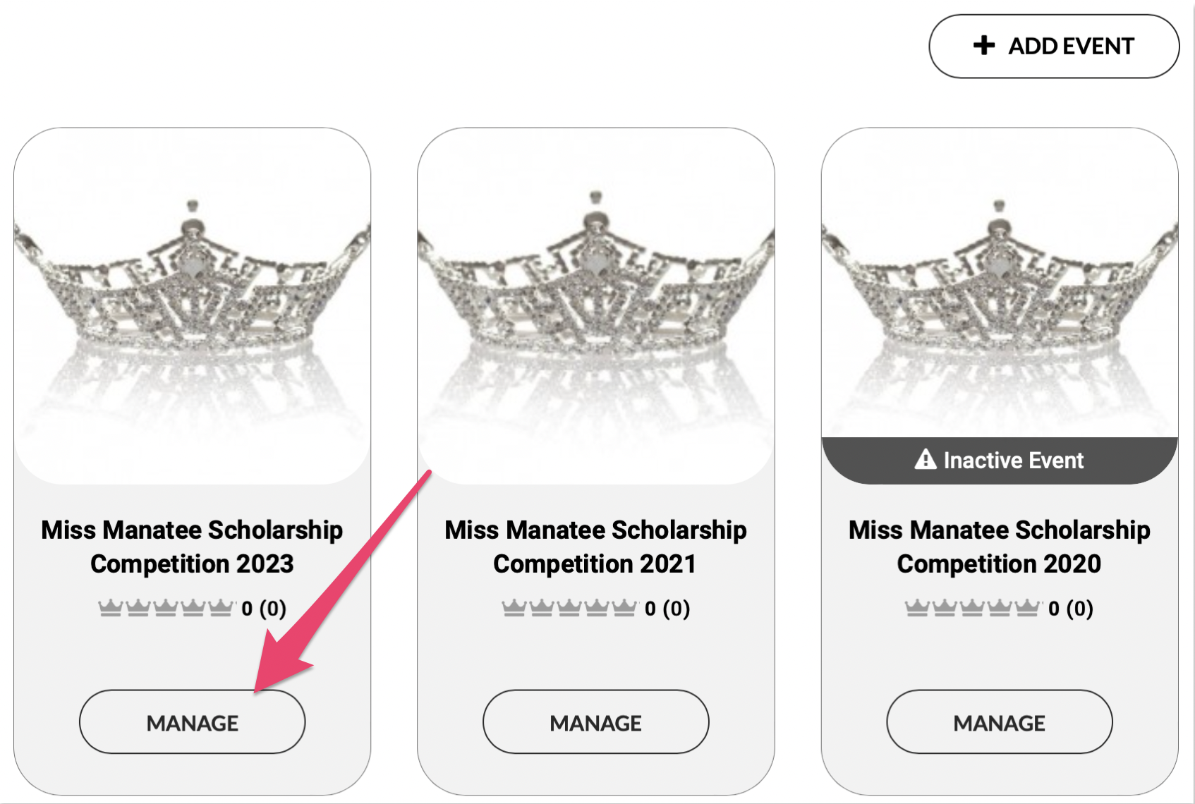Manage the inactive 2020 competition
Image resolution: width=1195 pixels, height=804 pixels.
(999, 722)
